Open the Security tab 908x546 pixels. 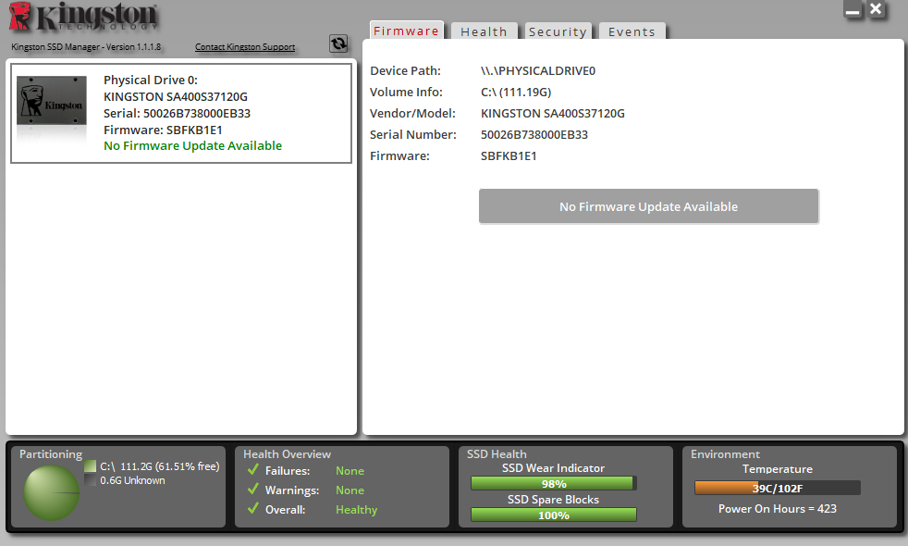[x=558, y=31]
